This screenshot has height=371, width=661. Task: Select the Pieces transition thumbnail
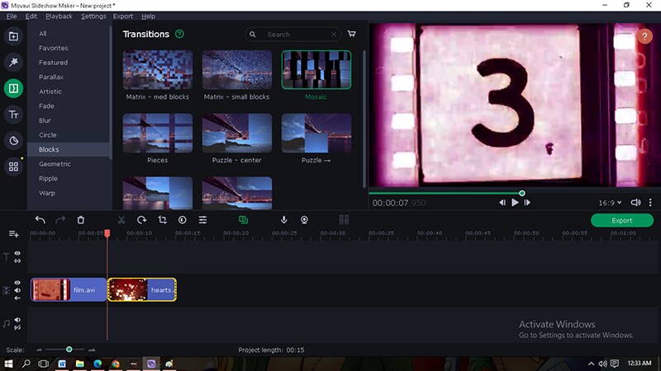coord(158,134)
